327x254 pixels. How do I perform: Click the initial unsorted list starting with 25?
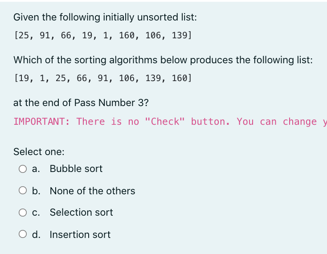tap(102, 35)
